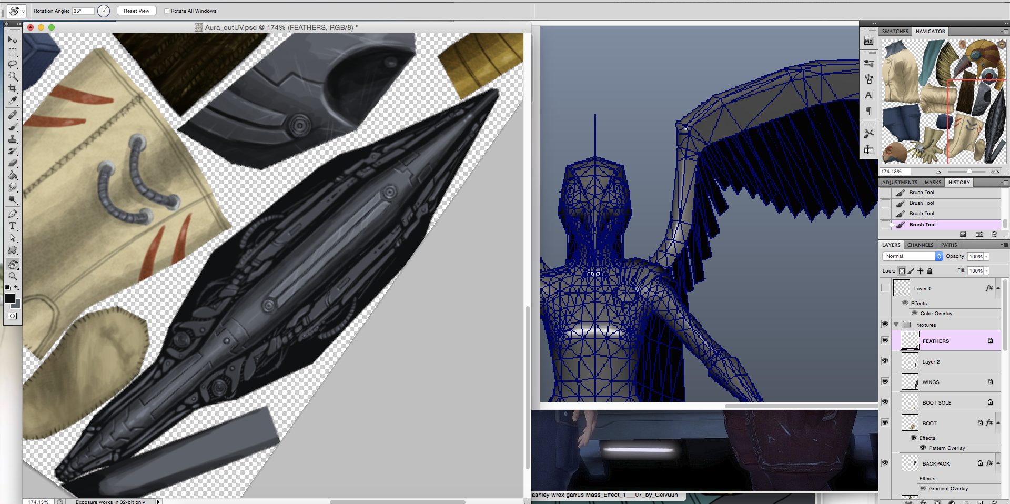Open the foreground color swatch

click(10, 298)
